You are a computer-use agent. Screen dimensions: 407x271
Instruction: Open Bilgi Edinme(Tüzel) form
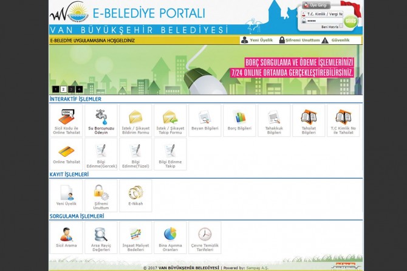click(x=135, y=154)
